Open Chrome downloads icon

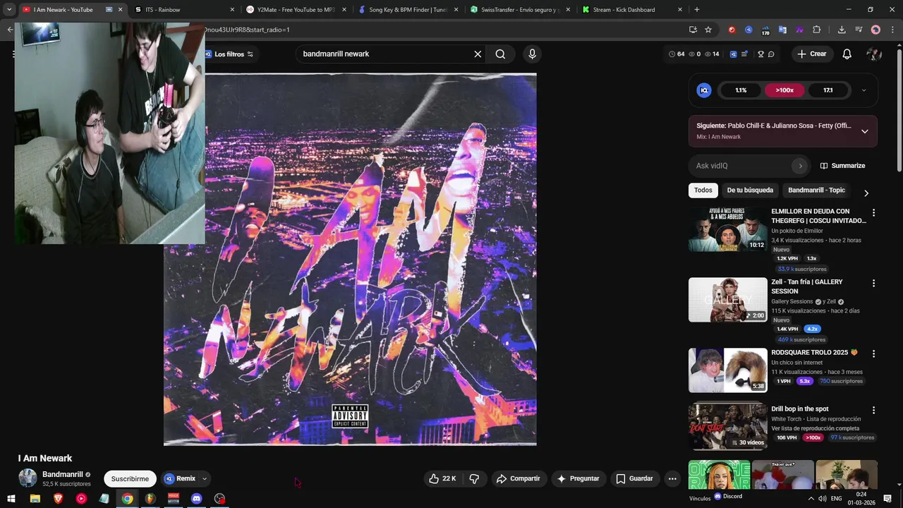(842, 30)
